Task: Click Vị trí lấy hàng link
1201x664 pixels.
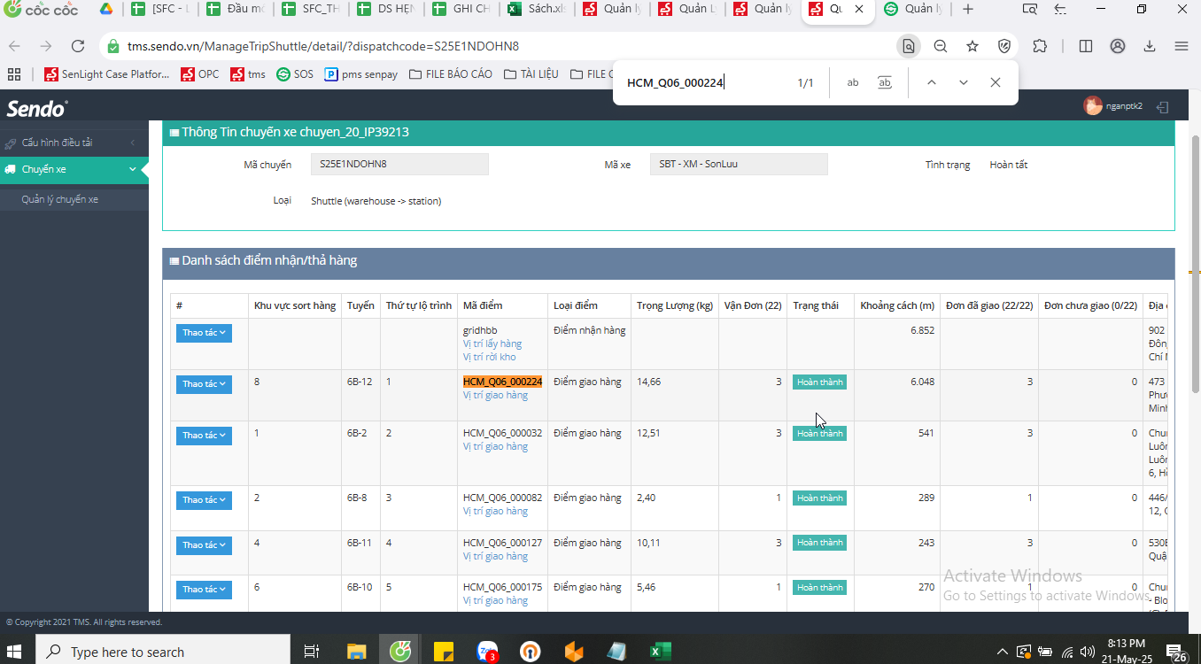Action: (492, 344)
